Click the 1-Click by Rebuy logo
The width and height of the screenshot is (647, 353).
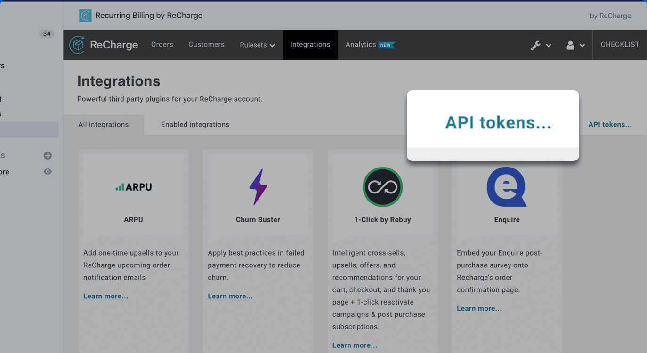tap(382, 187)
